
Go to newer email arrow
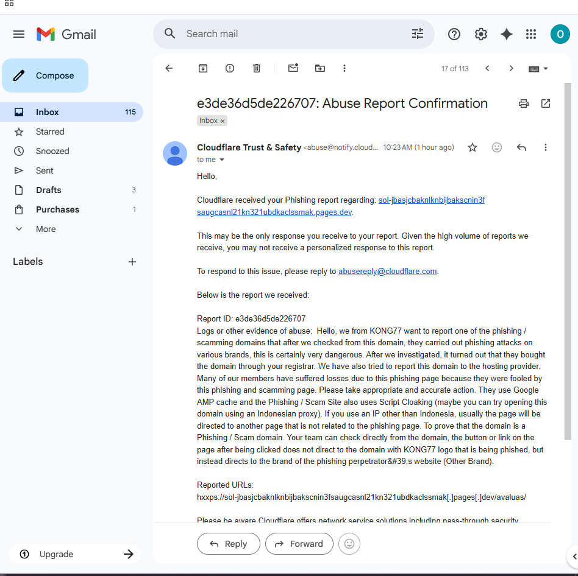(487, 68)
